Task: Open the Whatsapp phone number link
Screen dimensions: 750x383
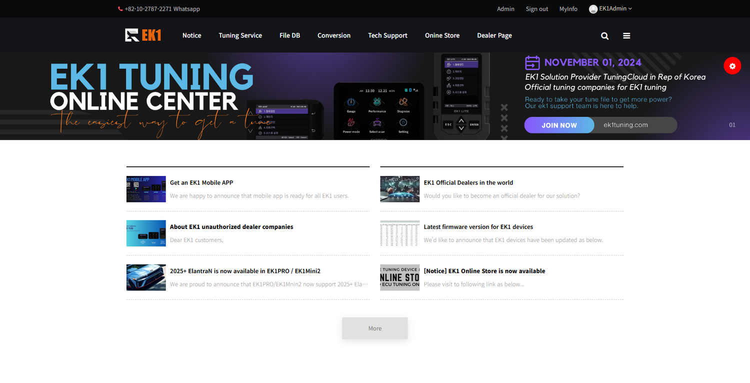Action: point(162,9)
